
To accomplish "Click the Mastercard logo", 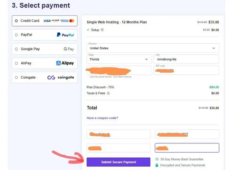I will pyautogui.click(x=72, y=21).
